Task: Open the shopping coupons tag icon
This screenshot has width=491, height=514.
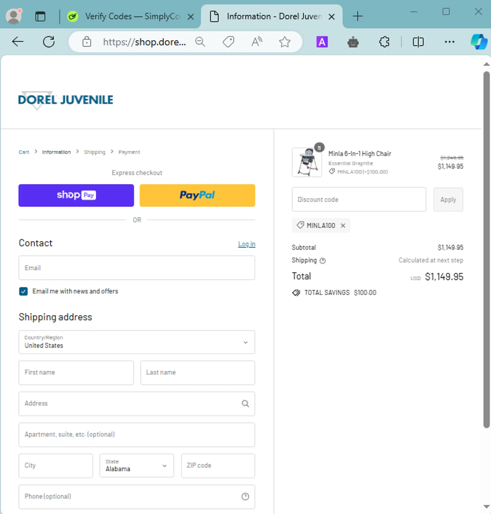Action: click(228, 42)
